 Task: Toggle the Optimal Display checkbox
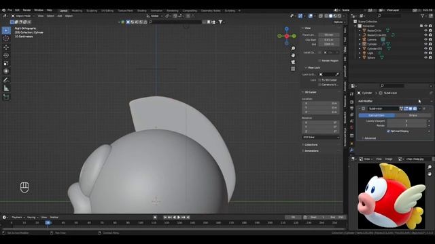click(x=388, y=131)
